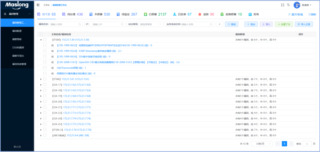Open the 172.21.7.74 OA-24 host link
The width and height of the screenshot is (320, 152).
click(77, 118)
